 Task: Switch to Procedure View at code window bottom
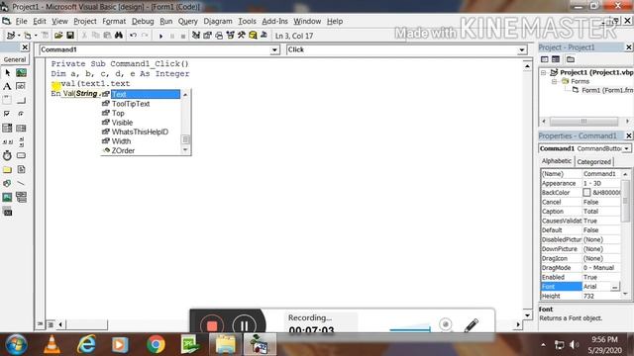coord(40,324)
